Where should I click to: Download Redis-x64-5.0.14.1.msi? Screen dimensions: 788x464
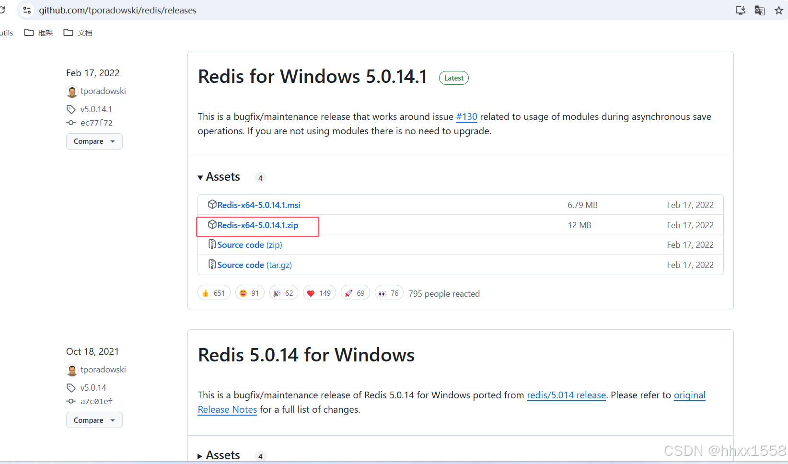point(259,205)
